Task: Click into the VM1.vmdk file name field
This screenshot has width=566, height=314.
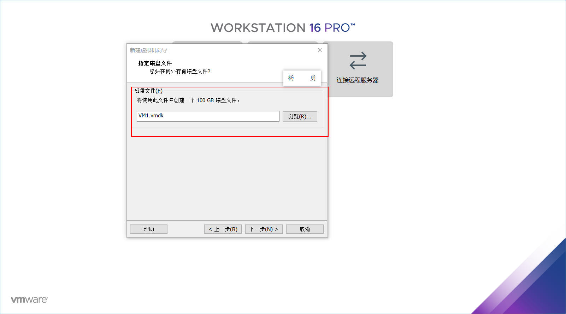Action: pos(208,116)
